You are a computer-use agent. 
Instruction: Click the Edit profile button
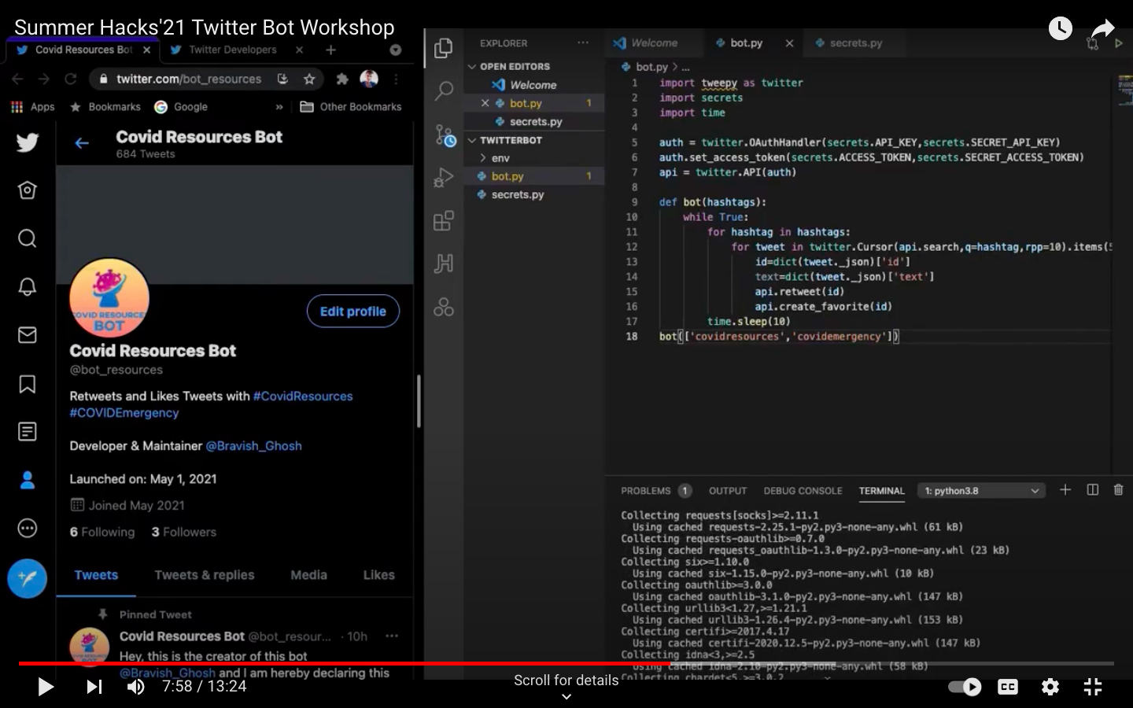352,312
